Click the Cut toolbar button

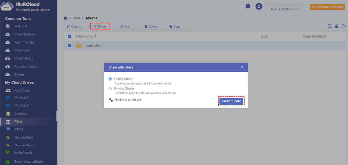[125, 26]
